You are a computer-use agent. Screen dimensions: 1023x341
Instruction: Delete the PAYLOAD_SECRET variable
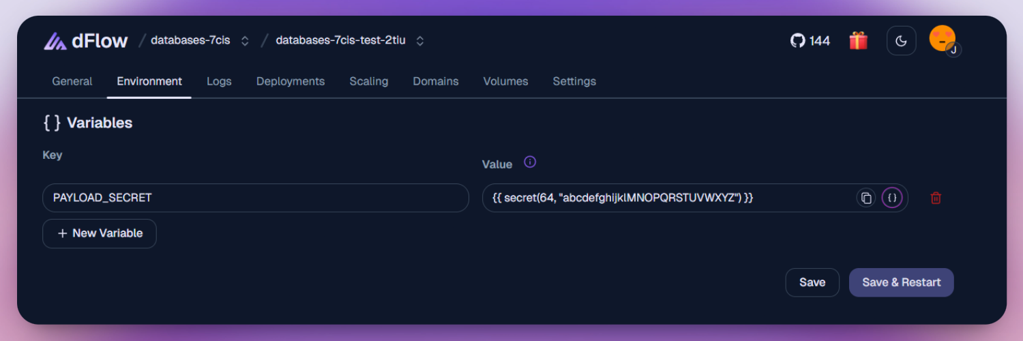point(936,198)
